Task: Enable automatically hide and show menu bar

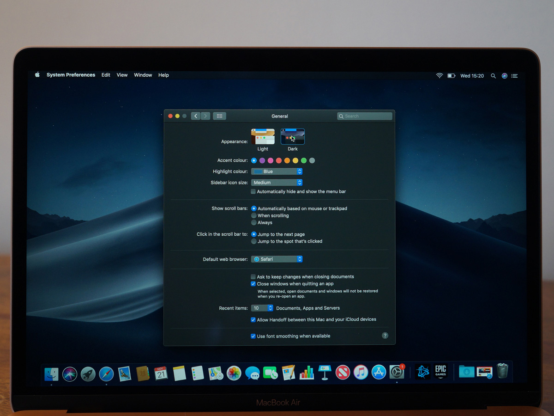Action: (253, 191)
